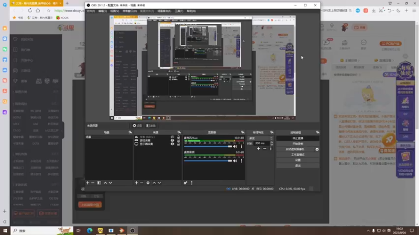The width and height of the screenshot is (419, 235).
Task: Click the browser home button
Action: tap(38, 10)
